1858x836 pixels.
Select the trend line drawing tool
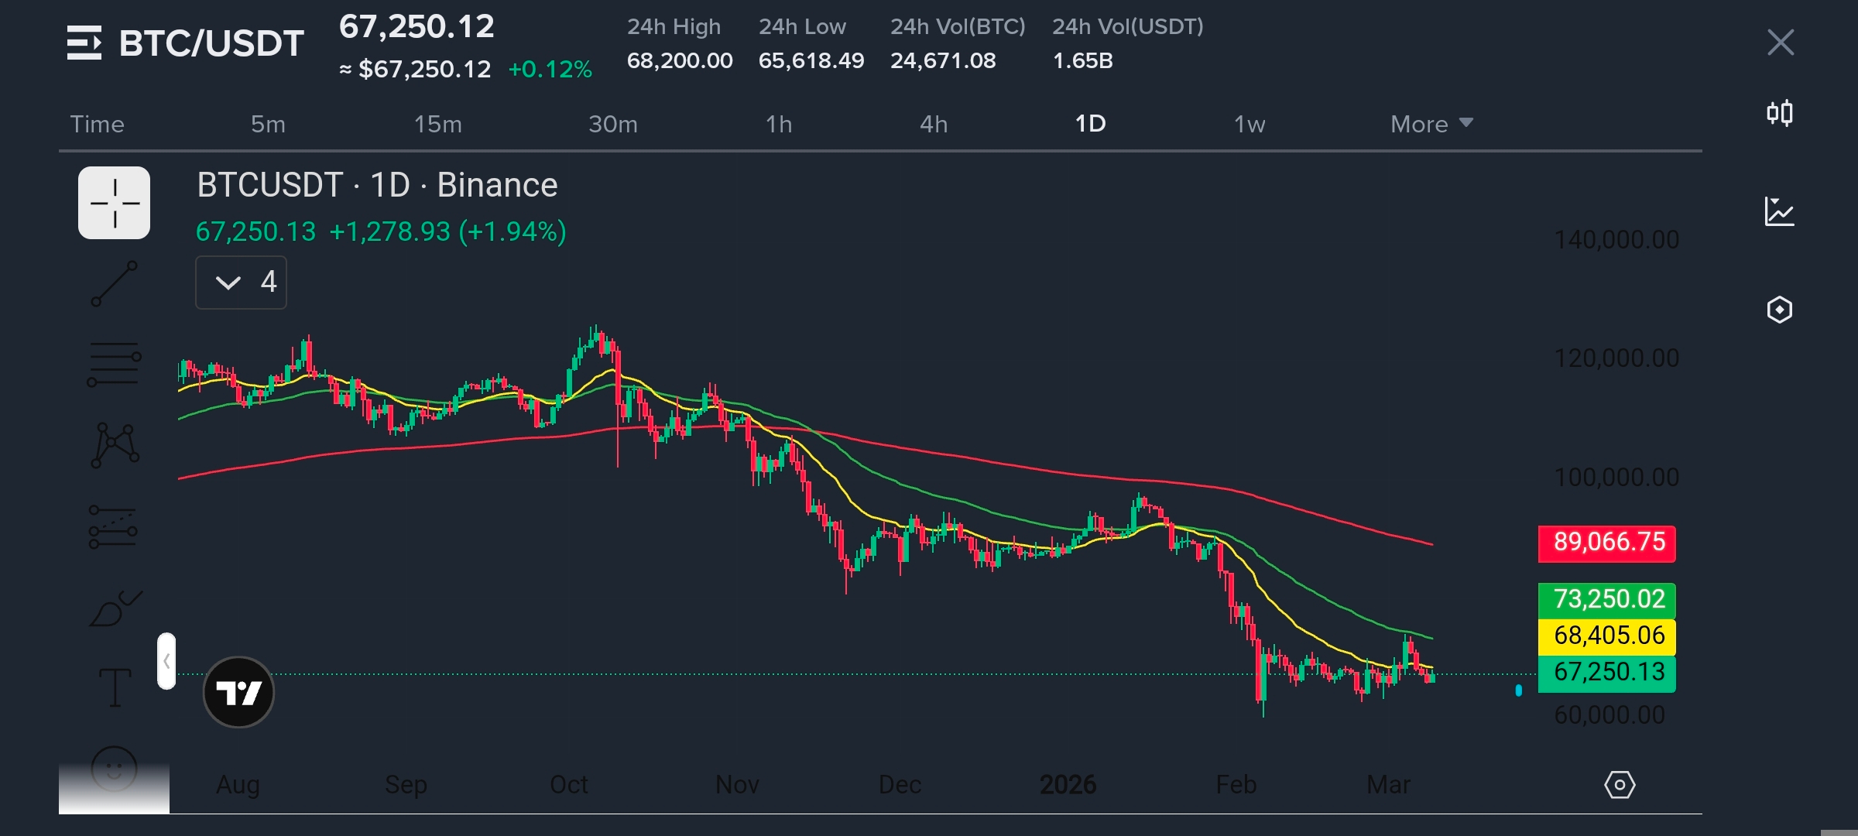coord(114,283)
